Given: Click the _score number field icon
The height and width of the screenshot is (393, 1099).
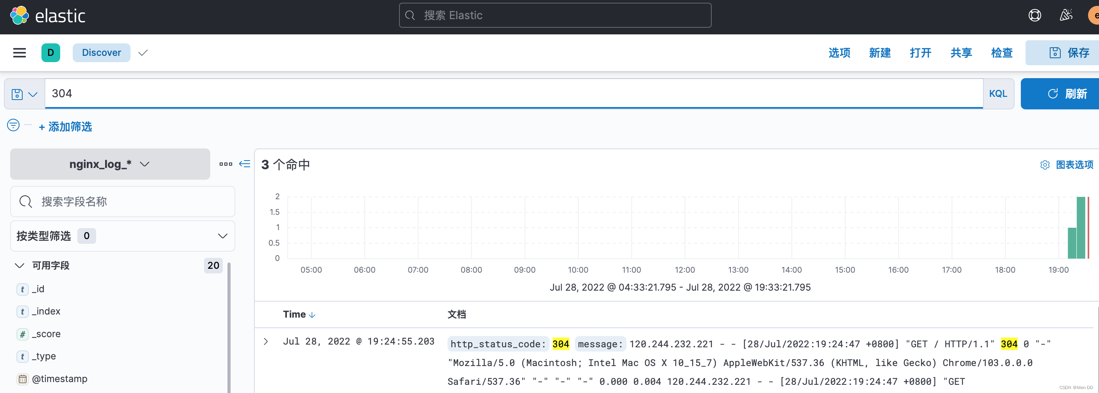Looking at the screenshot, I should pyautogui.click(x=22, y=334).
